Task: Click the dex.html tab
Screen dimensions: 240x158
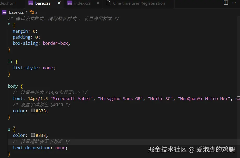Action: 8,3
